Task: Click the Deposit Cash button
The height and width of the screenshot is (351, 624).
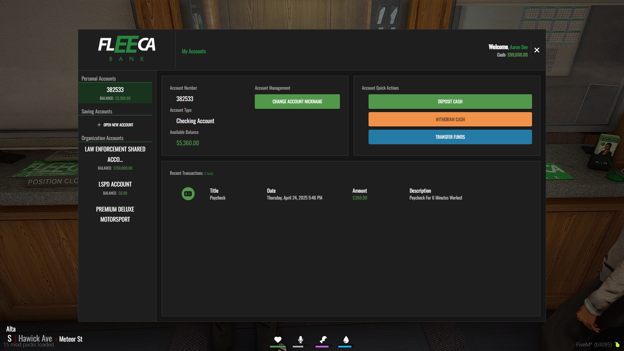Action: tap(450, 101)
